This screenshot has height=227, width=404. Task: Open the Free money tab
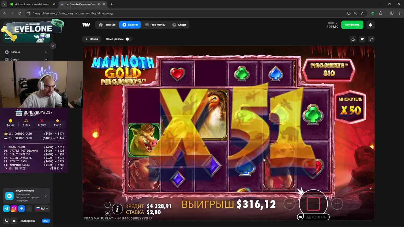155,25
